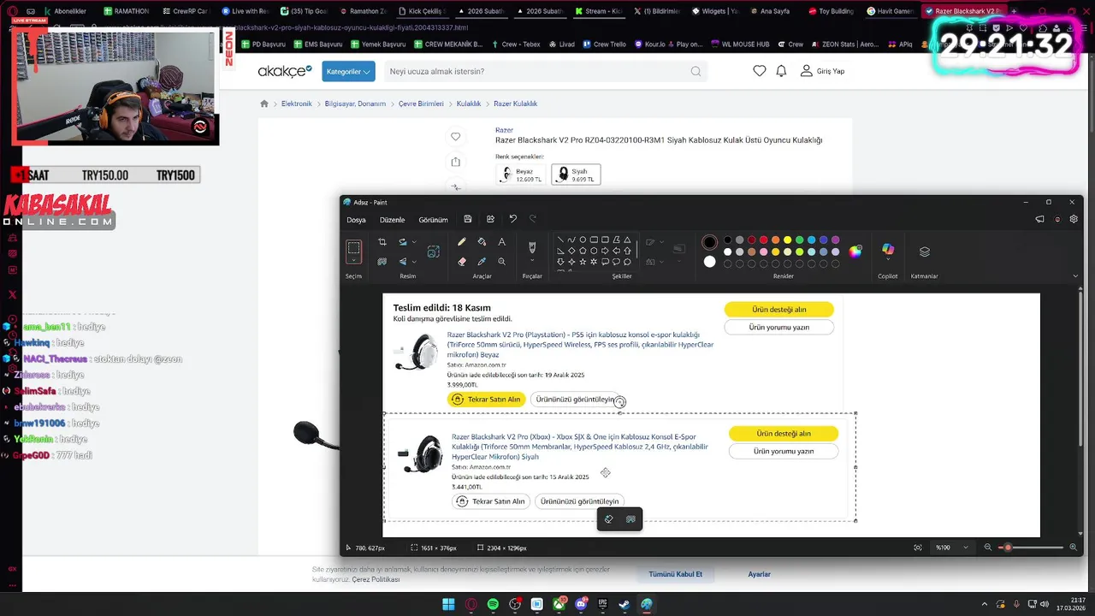Pick the Color picker eyedropper tool
Image resolution: width=1095 pixels, height=616 pixels.
pyautogui.click(x=482, y=262)
